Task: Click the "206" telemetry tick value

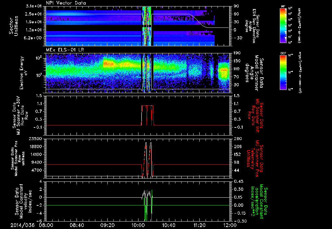Action: pyautogui.click(x=237, y=147)
